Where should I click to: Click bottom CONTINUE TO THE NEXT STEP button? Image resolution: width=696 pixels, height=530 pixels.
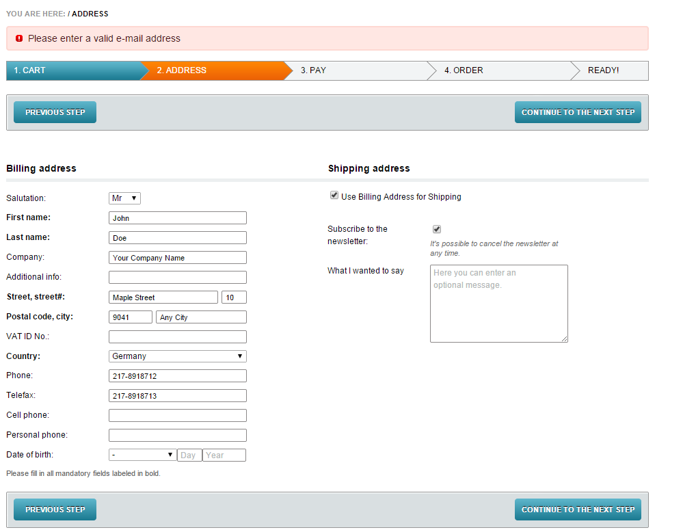(578, 509)
